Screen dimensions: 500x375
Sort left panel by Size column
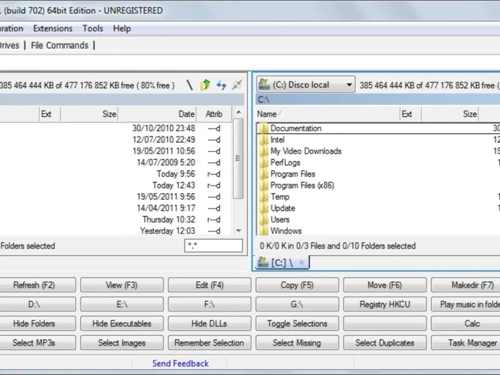[x=89, y=114]
